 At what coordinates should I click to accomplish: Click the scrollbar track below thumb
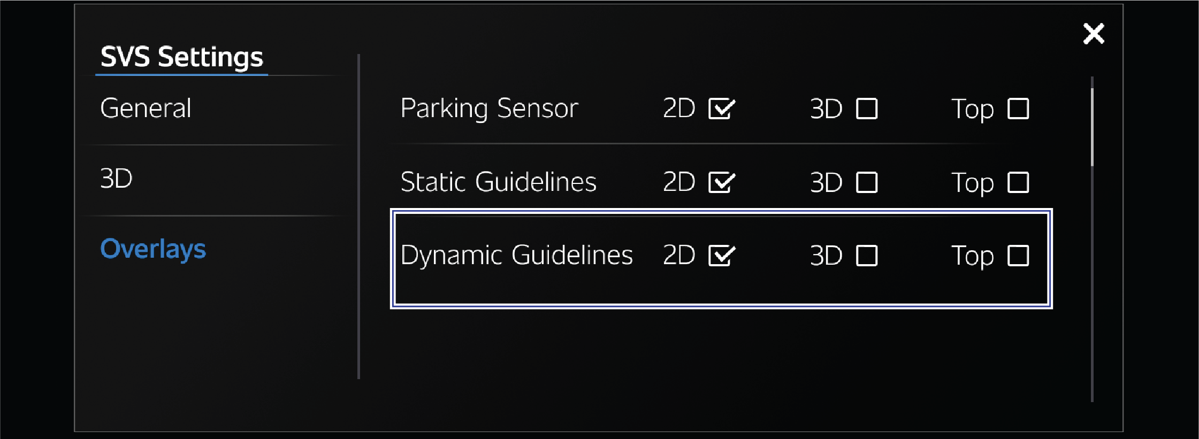click(1092, 283)
